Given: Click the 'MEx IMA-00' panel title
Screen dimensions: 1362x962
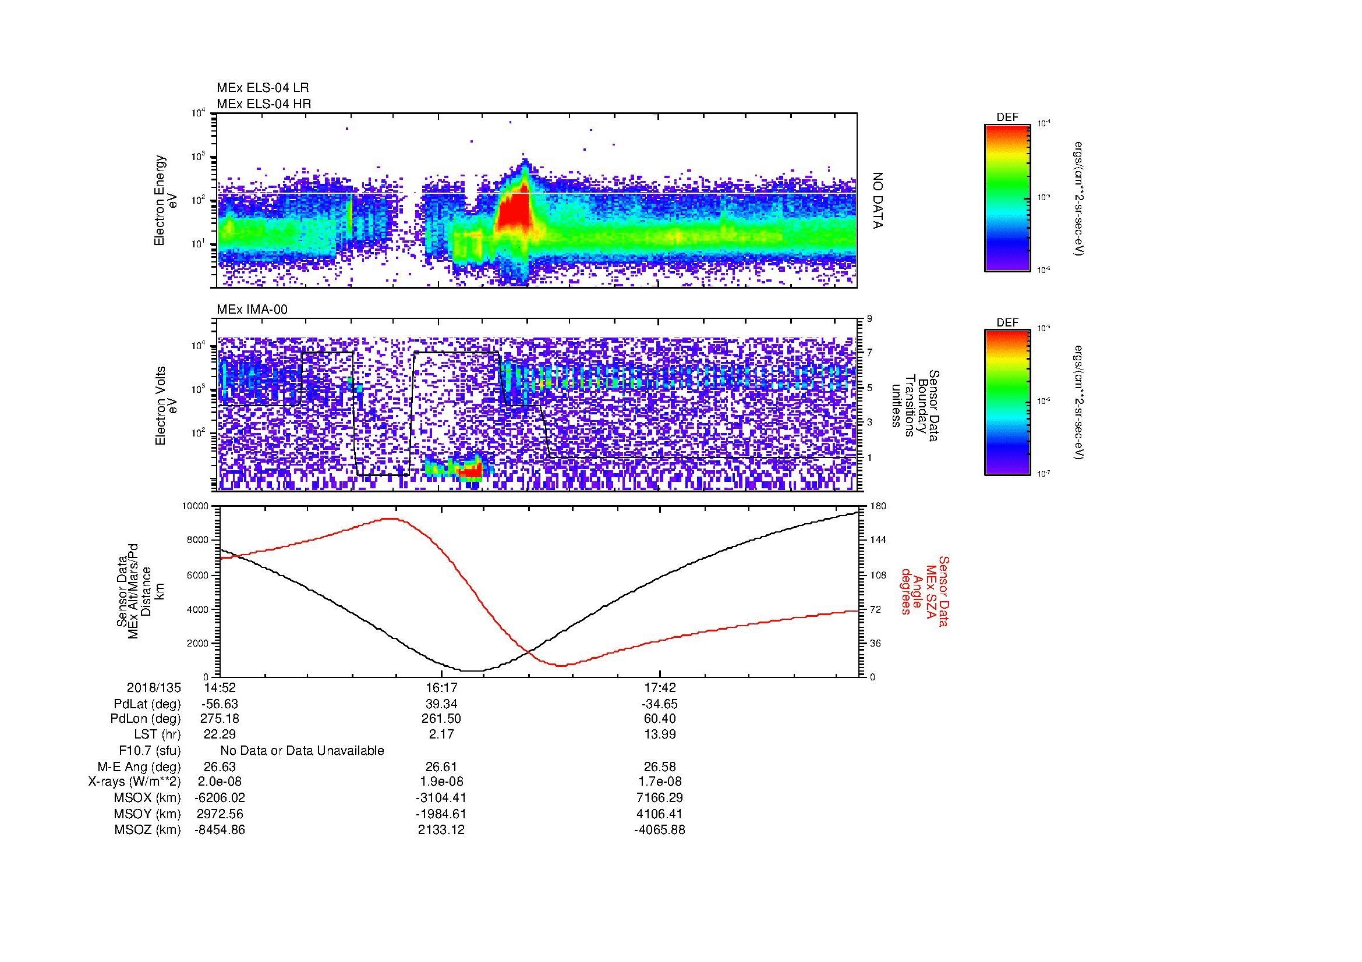Looking at the screenshot, I should click(x=252, y=310).
